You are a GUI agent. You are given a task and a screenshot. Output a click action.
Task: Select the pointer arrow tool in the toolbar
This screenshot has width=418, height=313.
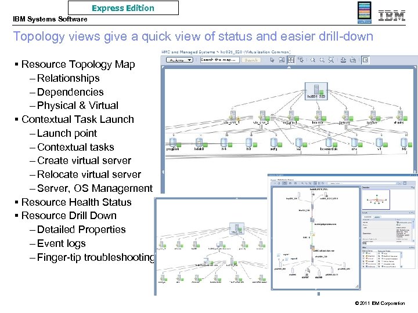point(272,60)
